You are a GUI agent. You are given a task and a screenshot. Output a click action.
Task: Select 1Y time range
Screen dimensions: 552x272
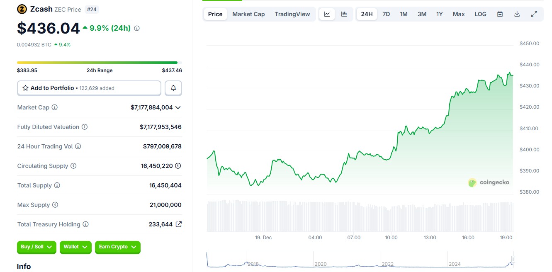point(440,14)
